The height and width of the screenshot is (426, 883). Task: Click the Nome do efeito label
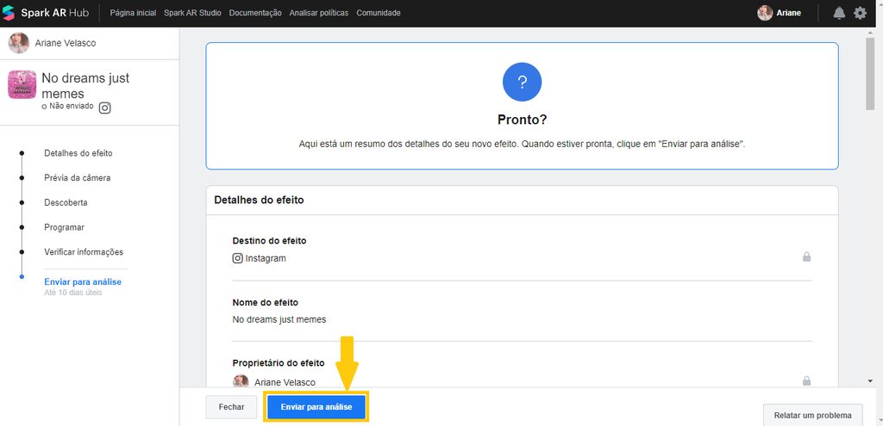(266, 302)
